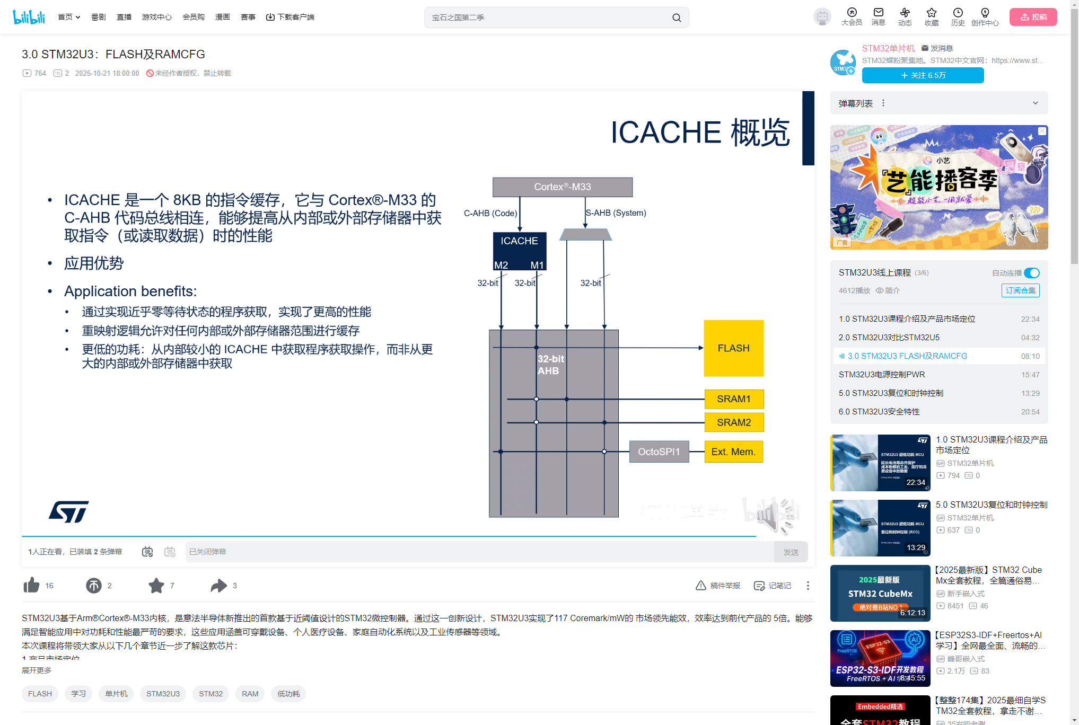Expand the description with 展开更多
Image resolution: width=1079 pixels, height=725 pixels.
[37, 670]
